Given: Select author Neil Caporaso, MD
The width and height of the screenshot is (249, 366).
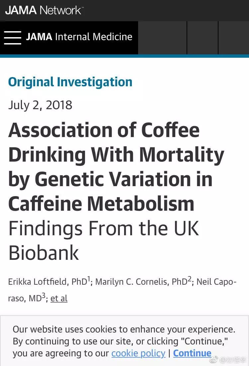Looking at the screenshot, I should click(x=216, y=281).
